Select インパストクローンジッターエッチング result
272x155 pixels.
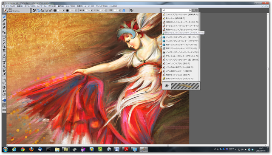[181, 52]
